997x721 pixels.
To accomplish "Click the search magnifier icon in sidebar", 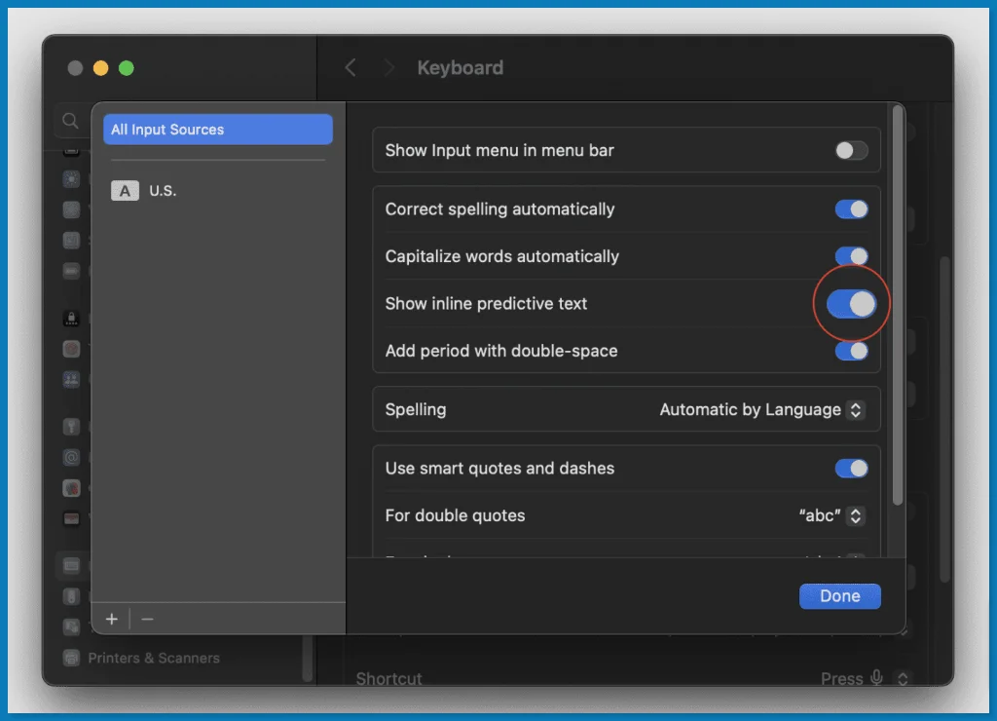I will pyautogui.click(x=70, y=121).
